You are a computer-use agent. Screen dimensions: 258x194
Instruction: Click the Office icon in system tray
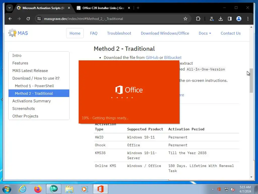(219, 189)
